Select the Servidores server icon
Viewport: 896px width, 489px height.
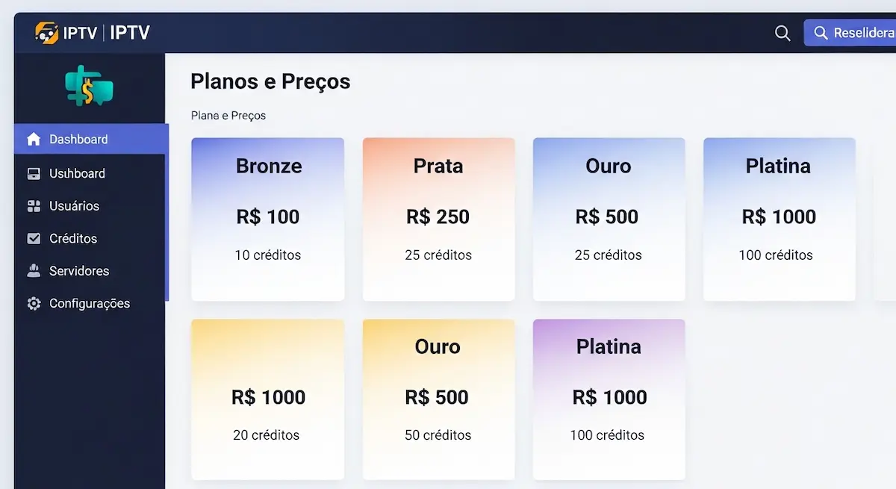click(34, 271)
